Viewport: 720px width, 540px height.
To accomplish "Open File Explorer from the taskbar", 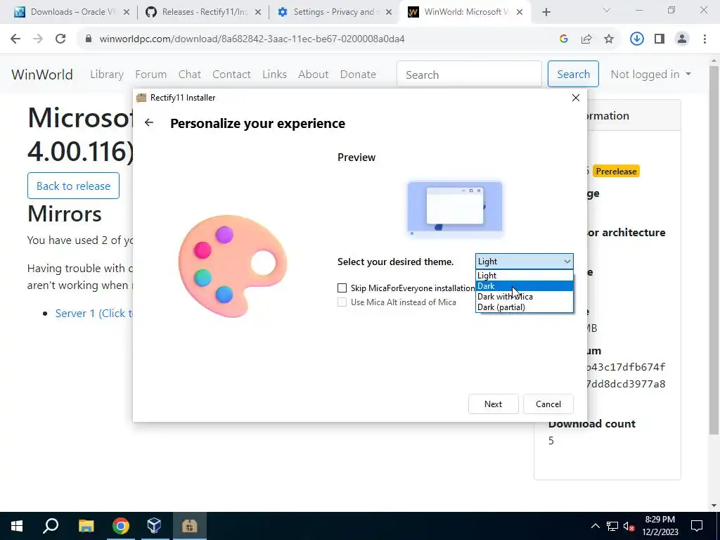I will tap(86, 526).
